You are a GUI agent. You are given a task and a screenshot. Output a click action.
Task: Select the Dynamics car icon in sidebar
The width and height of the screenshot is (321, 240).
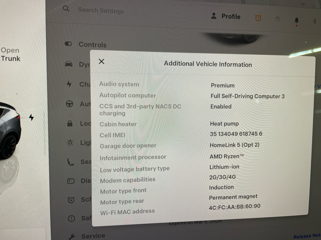point(69,64)
